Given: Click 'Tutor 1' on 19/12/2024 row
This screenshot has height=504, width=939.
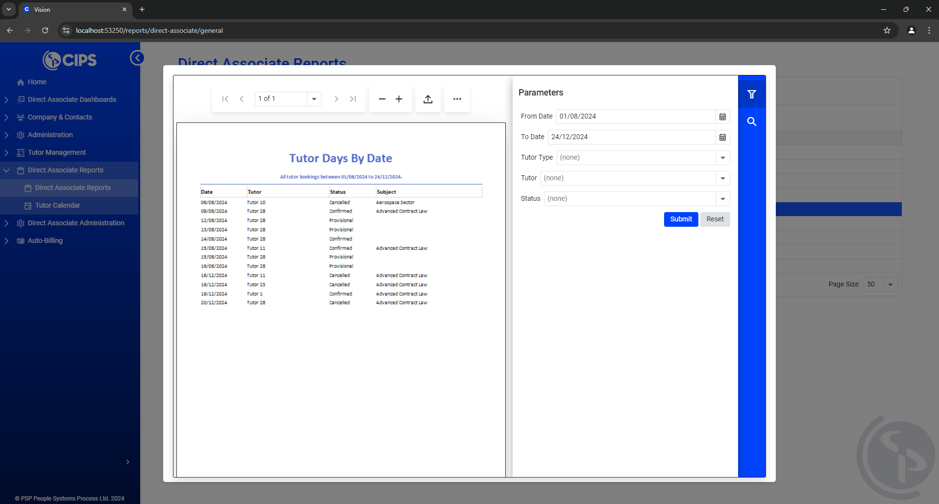Looking at the screenshot, I should pyautogui.click(x=254, y=294).
